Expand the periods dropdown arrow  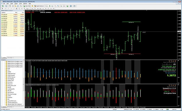[x=72, y=6]
